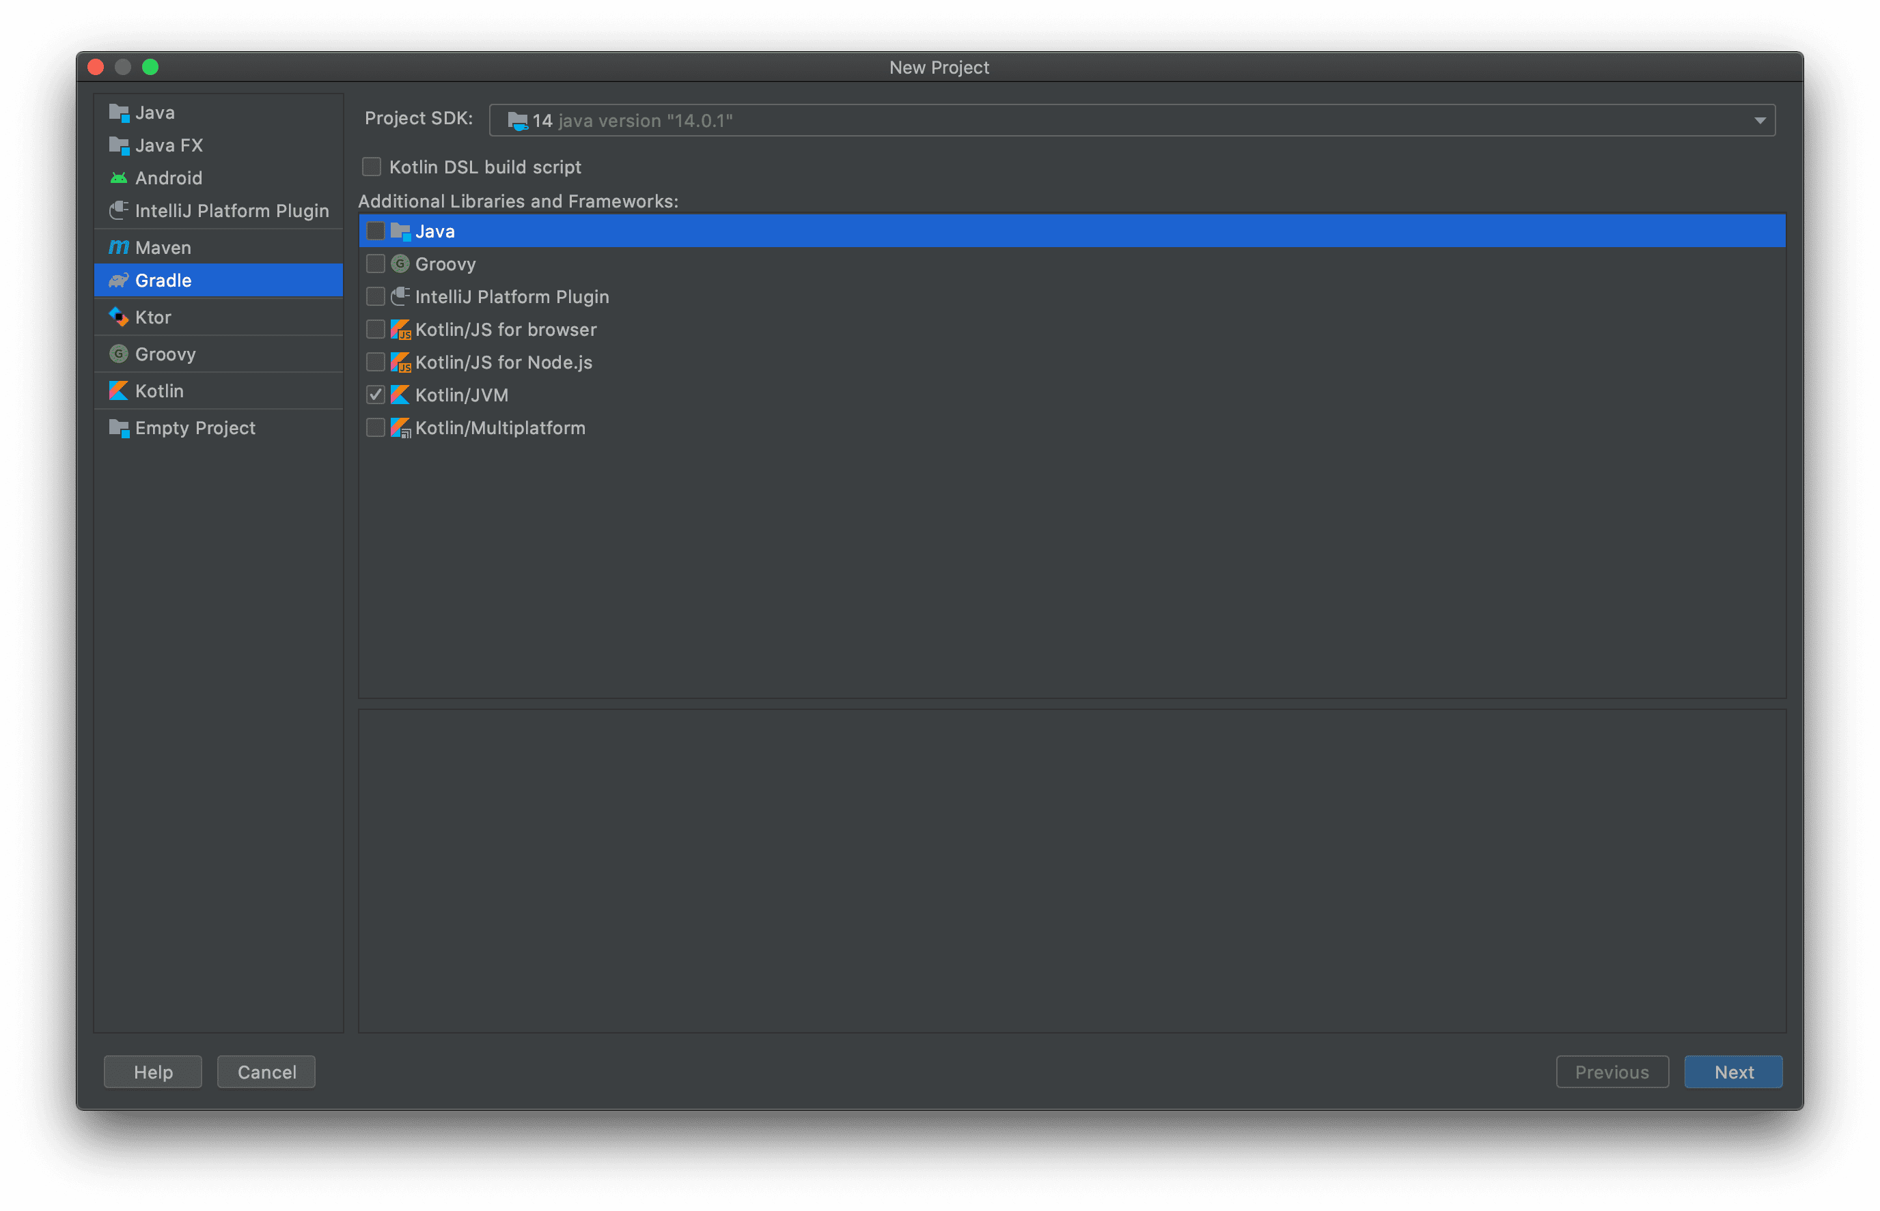Enable Kotlin DSL build script checkbox
Viewport: 1880px width, 1211px height.
click(x=372, y=167)
